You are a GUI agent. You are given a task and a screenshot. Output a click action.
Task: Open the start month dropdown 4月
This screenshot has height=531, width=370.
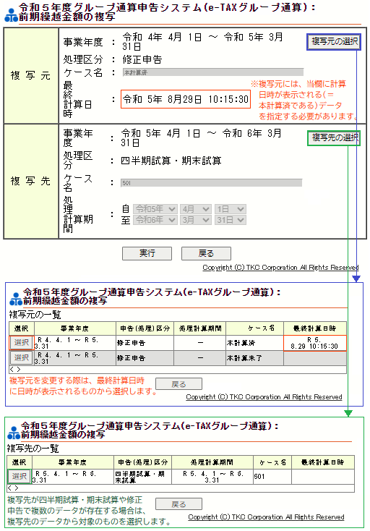[x=196, y=209]
